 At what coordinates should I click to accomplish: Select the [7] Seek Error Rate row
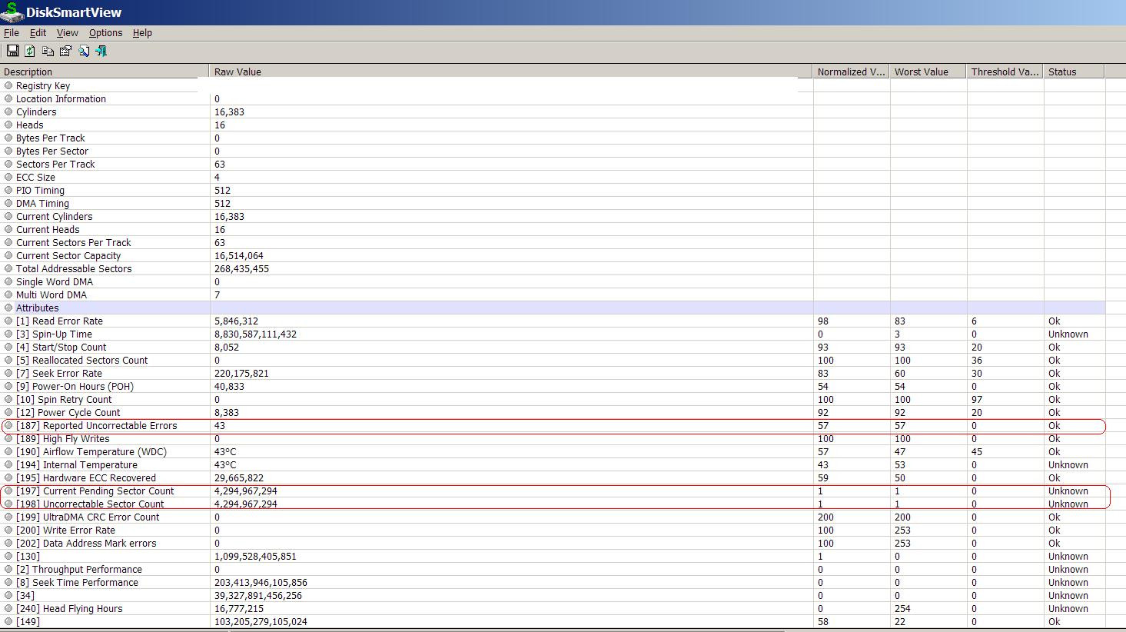pos(553,373)
